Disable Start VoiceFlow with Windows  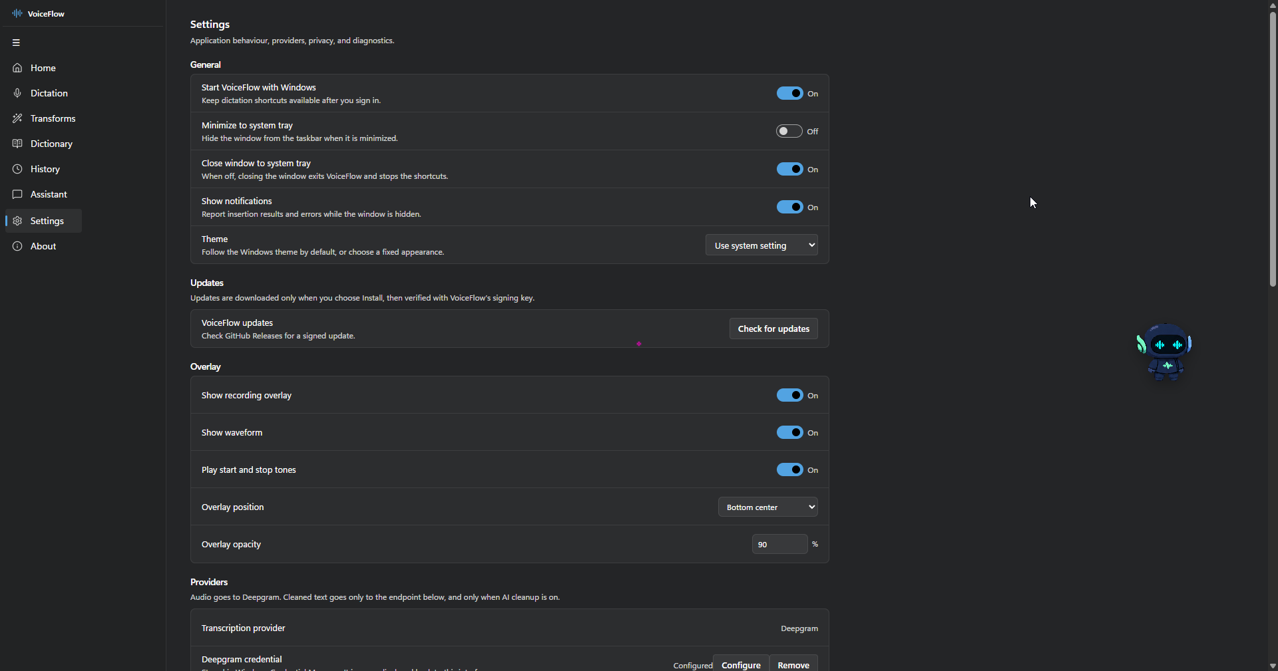click(x=789, y=93)
